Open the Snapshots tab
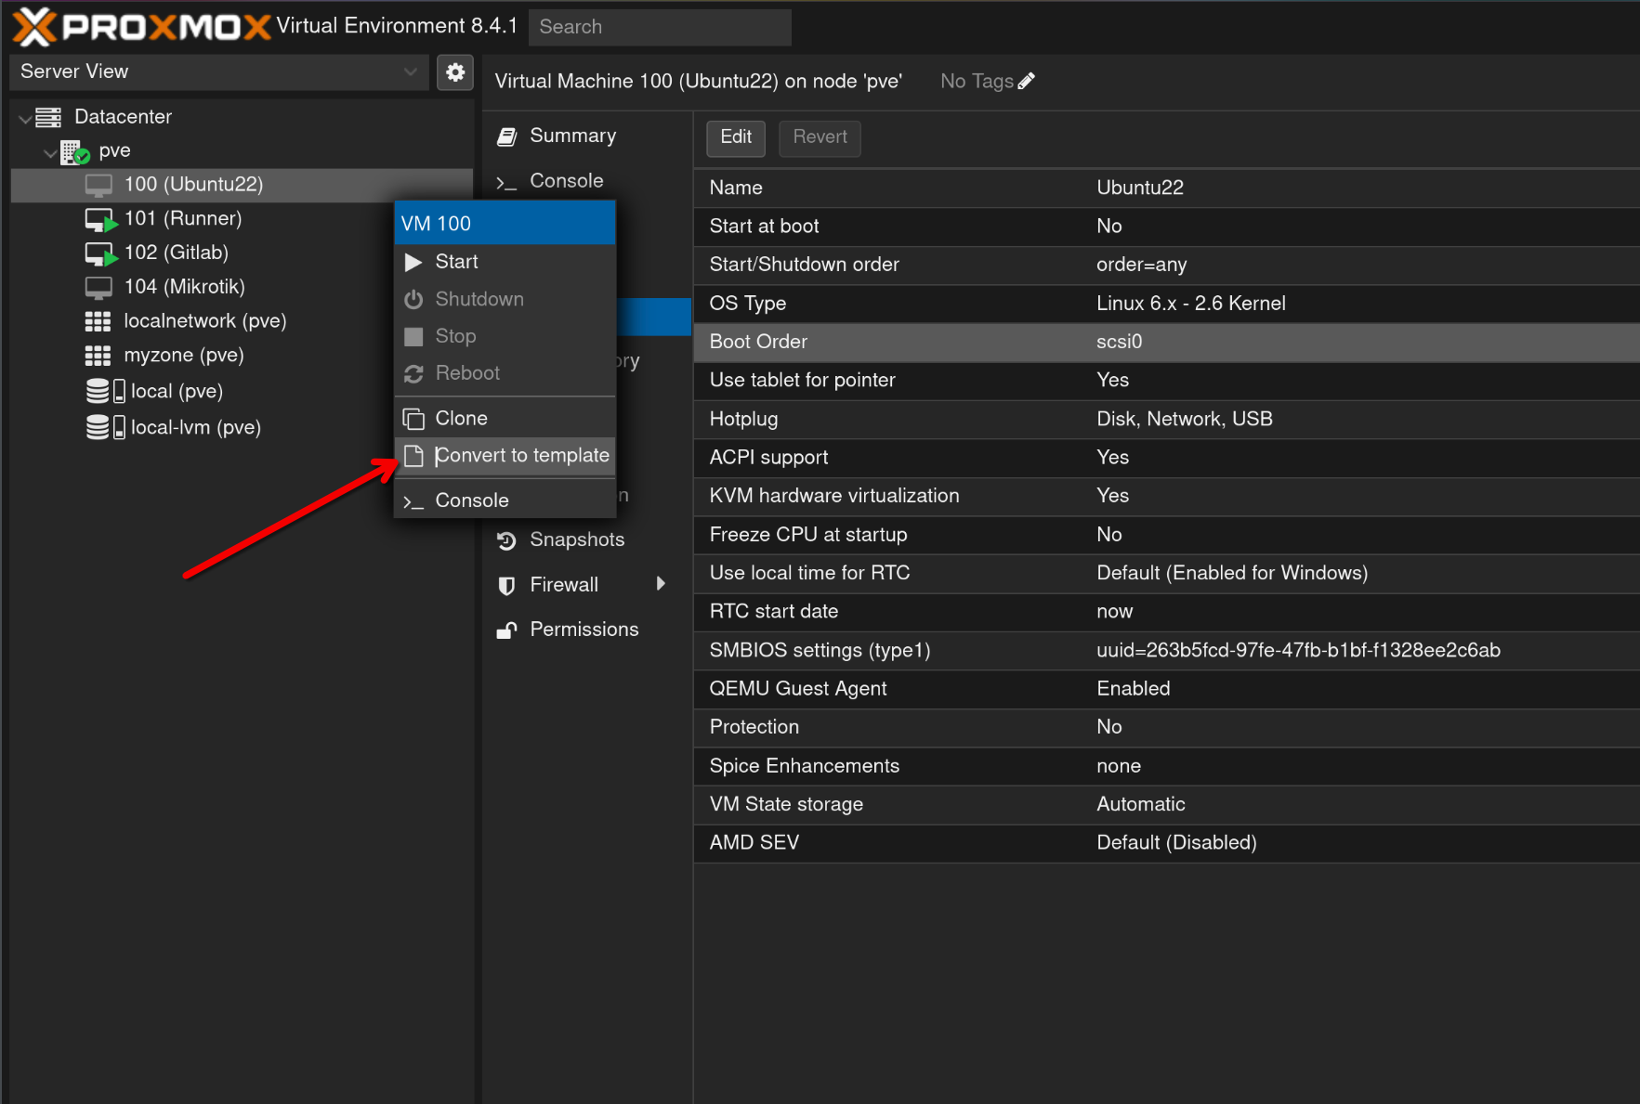 pyautogui.click(x=587, y=539)
